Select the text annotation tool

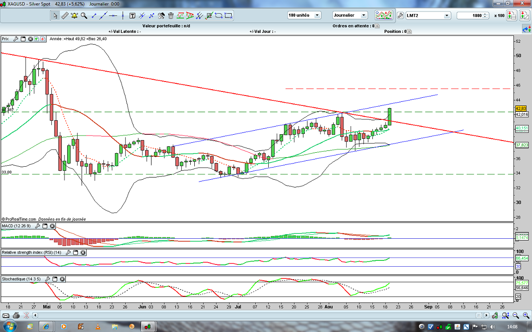[x=133, y=15]
